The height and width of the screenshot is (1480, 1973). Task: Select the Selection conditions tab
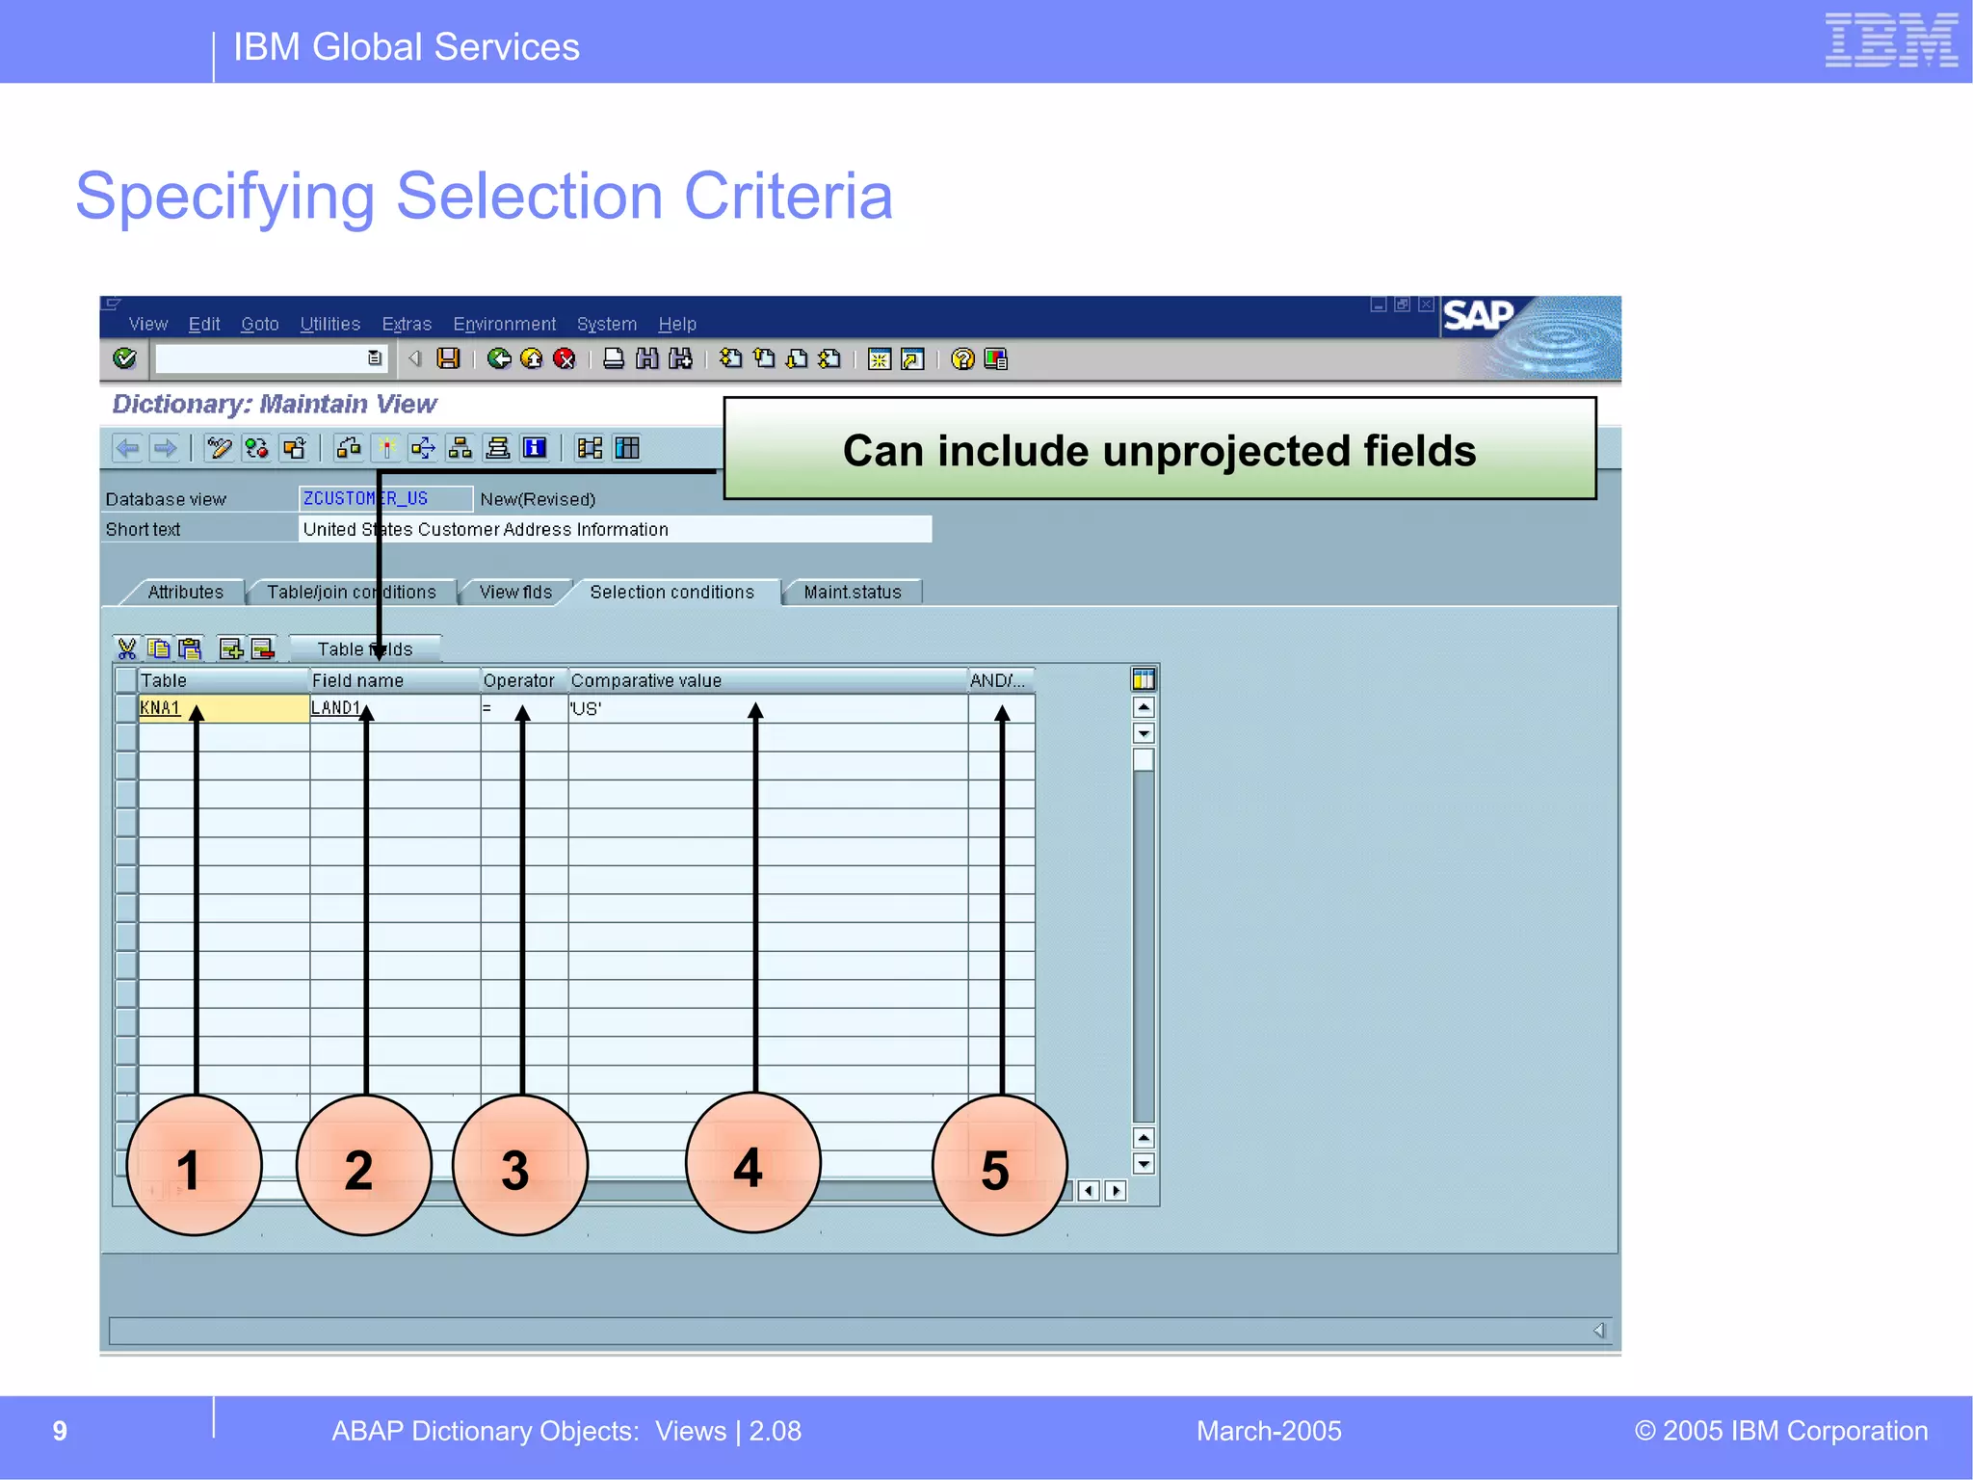672,593
